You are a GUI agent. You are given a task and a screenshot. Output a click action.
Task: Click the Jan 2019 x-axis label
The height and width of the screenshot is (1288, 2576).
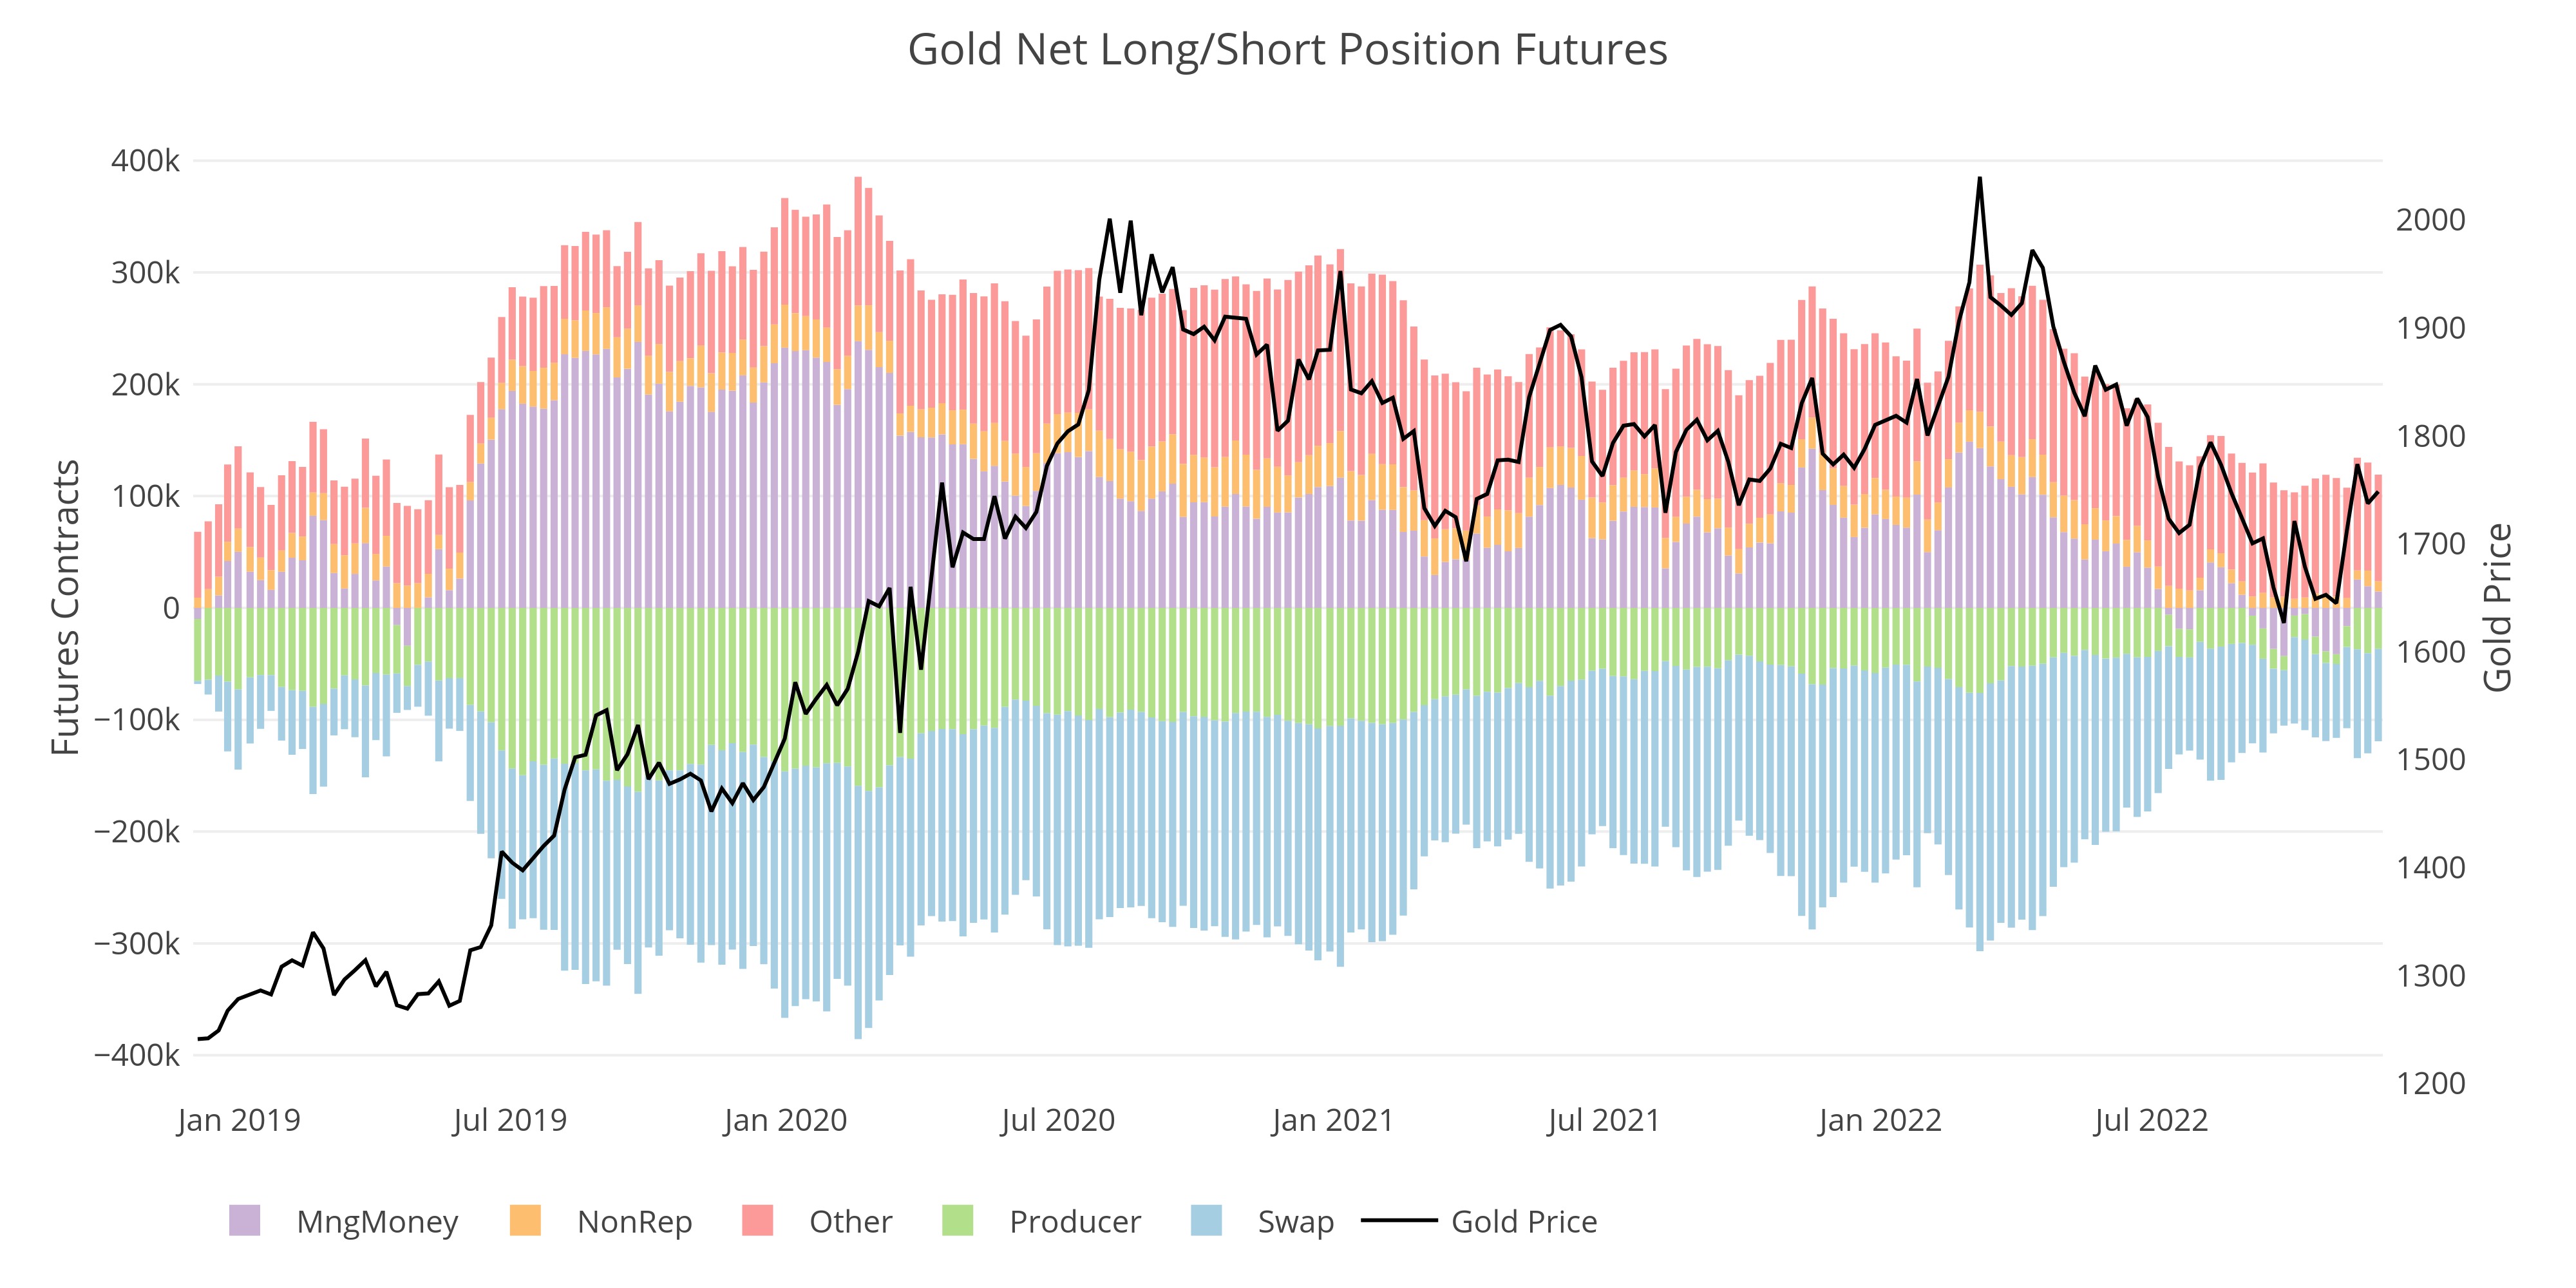[x=239, y=1120]
